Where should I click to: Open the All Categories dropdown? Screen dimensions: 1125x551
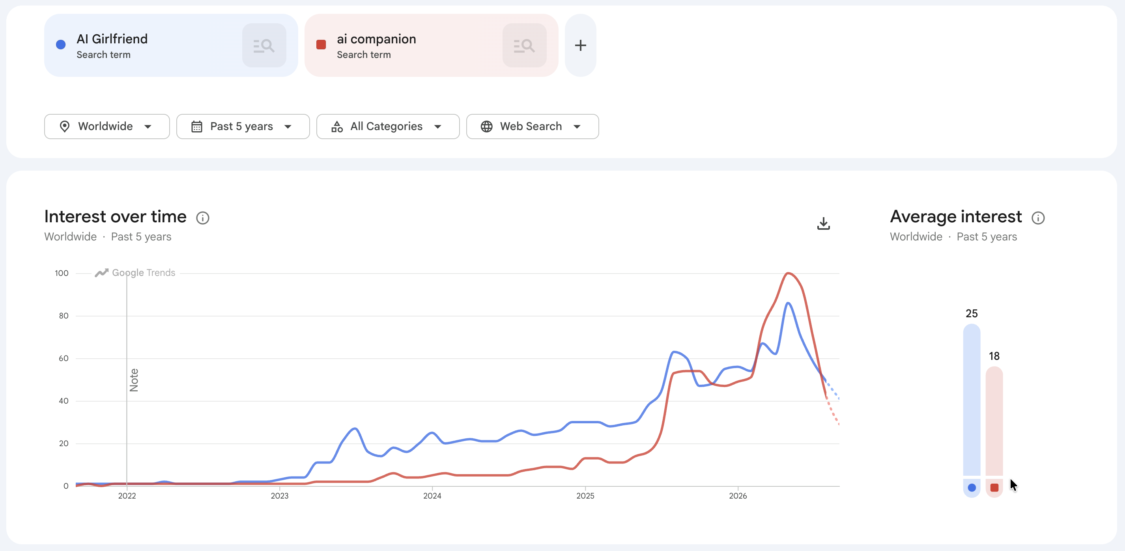click(388, 127)
